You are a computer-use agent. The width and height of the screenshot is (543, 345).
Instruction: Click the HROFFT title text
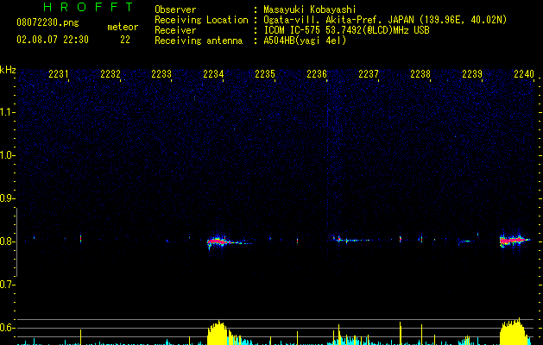tap(88, 7)
